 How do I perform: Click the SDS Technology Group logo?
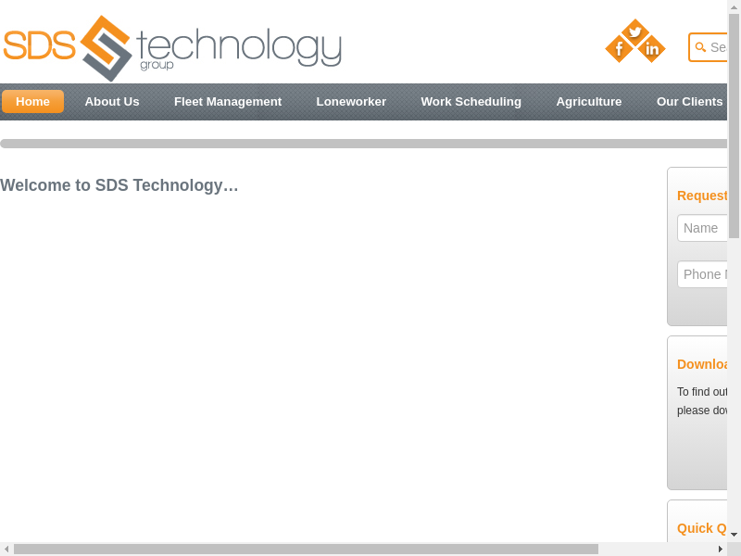pos(172,47)
